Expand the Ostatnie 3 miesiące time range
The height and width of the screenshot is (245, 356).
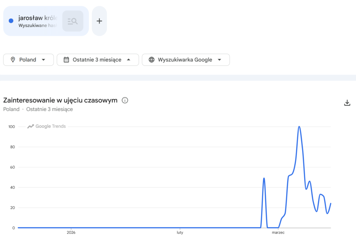pos(98,60)
